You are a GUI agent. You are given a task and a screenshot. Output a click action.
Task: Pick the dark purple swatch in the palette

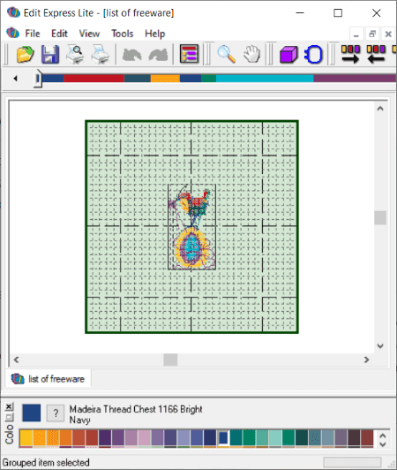(105, 438)
